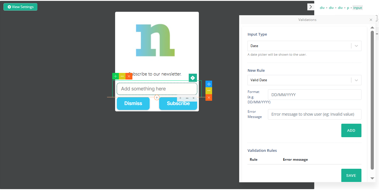
Task: Open the Input Type dropdown showing Date
Action: [x=304, y=46]
